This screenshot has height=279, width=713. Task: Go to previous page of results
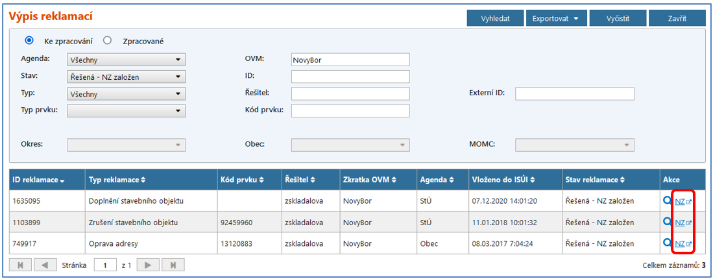click(x=45, y=265)
